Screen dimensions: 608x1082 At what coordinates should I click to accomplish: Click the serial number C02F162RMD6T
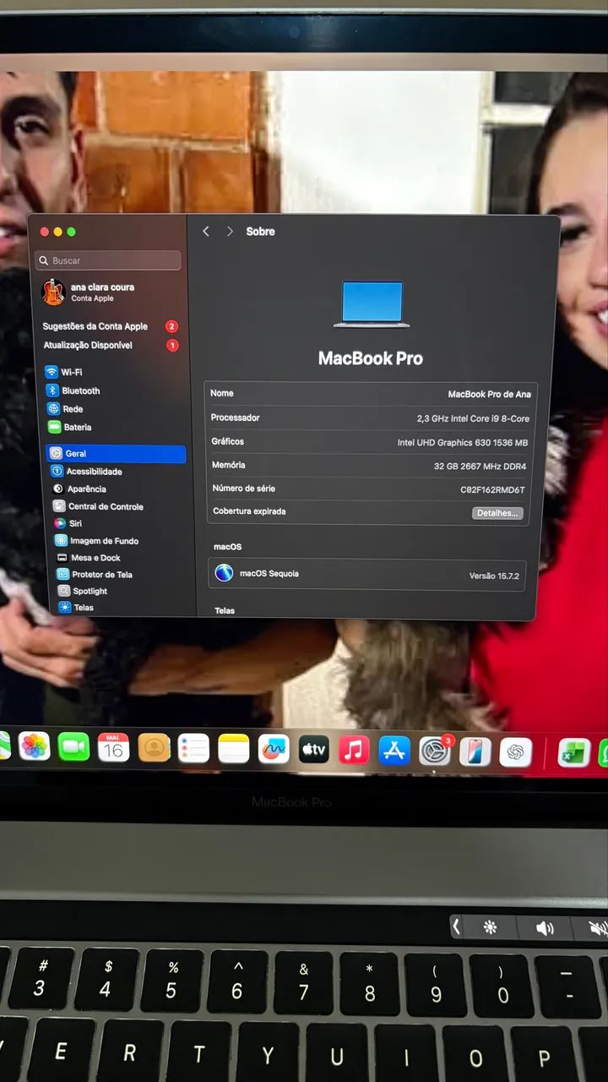(492, 489)
